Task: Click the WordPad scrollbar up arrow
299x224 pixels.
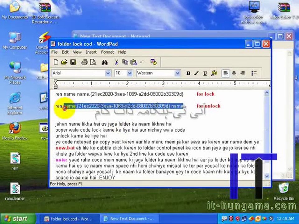Action: click(267, 93)
